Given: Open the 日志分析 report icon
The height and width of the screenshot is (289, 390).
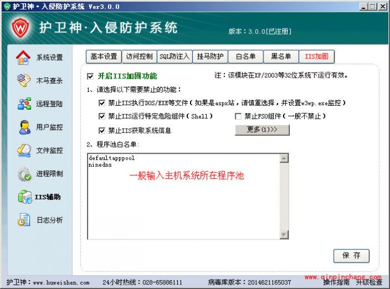Looking at the screenshot, I should (x=24, y=219).
